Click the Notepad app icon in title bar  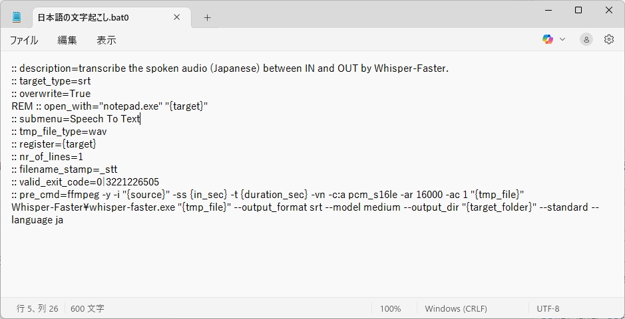point(17,17)
